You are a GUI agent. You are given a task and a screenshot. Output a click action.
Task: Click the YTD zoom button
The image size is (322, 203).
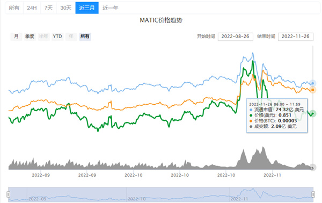coord(57,37)
